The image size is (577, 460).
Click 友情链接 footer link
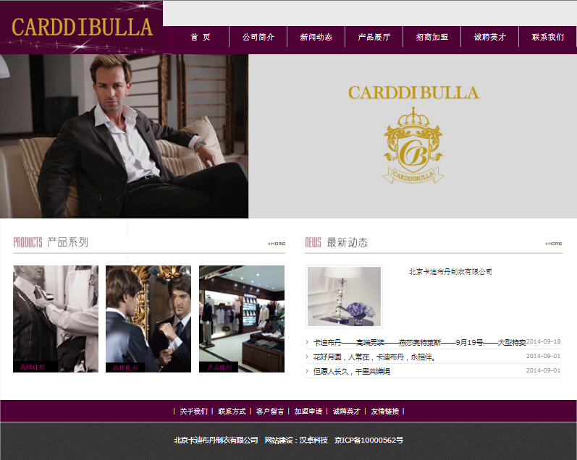click(385, 411)
